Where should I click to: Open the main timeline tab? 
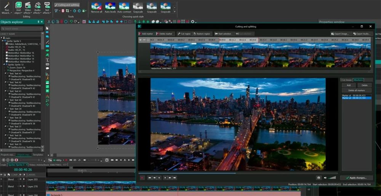pos(3,165)
